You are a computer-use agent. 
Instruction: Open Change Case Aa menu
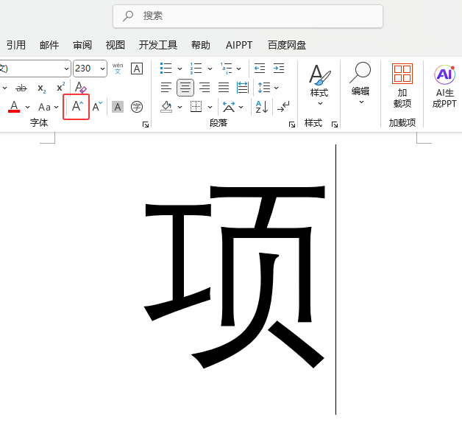pyautogui.click(x=44, y=107)
